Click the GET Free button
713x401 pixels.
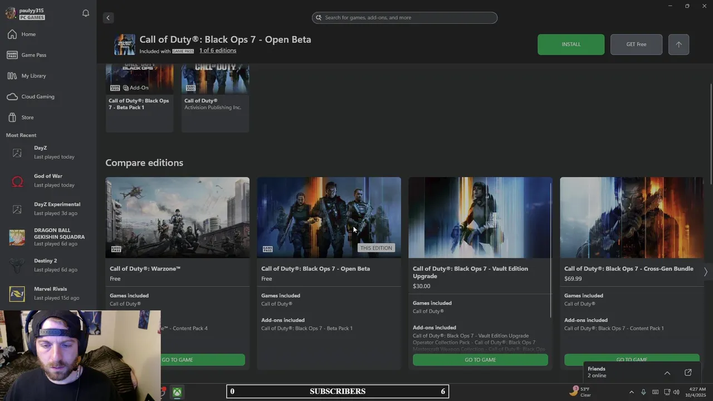click(636, 45)
